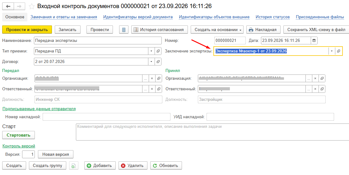The width and height of the screenshot is (349, 175).
Task: Switch to История статусов tab
Action: click(x=273, y=17)
